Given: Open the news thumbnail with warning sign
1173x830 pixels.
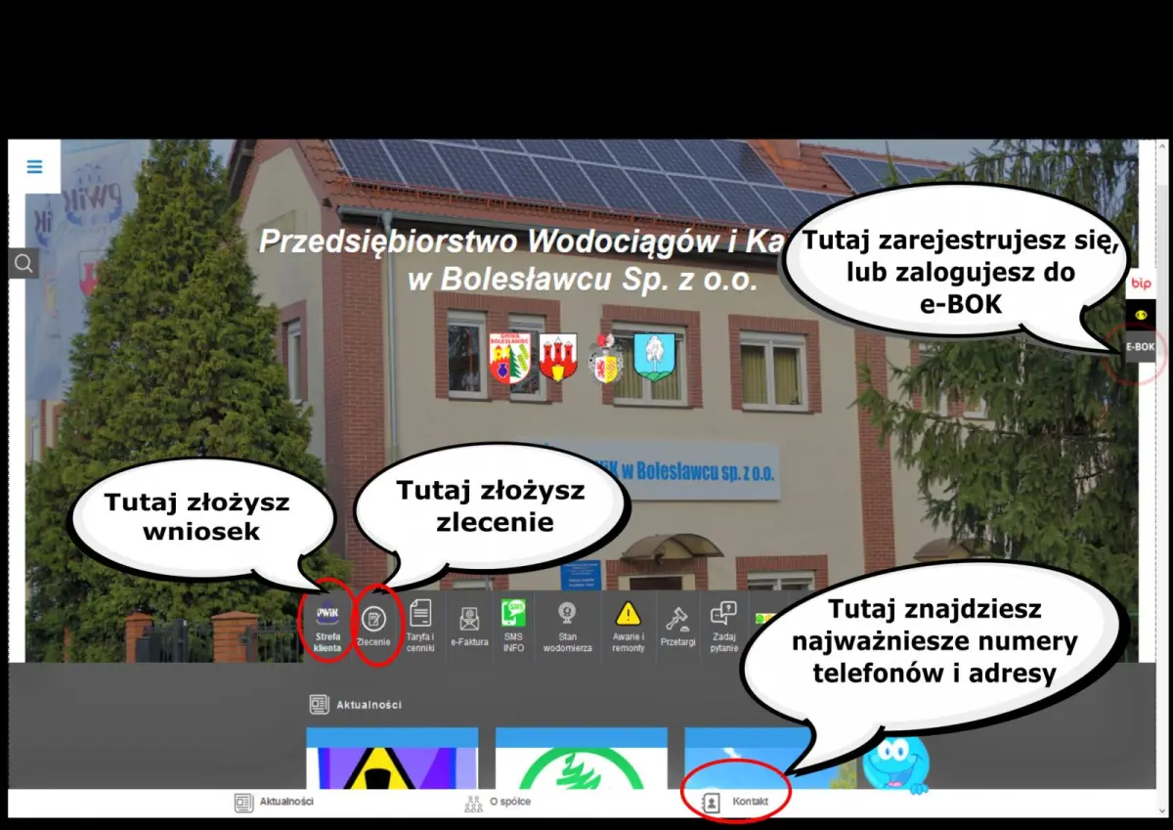Looking at the screenshot, I should (x=392, y=759).
